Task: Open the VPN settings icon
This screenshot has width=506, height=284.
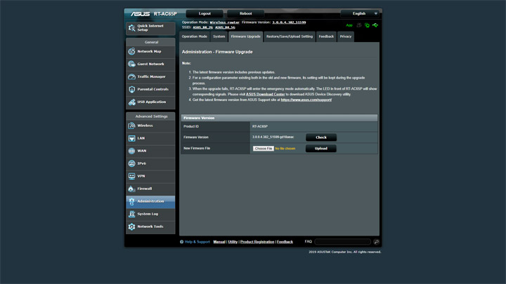Action: [x=131, y=176]
